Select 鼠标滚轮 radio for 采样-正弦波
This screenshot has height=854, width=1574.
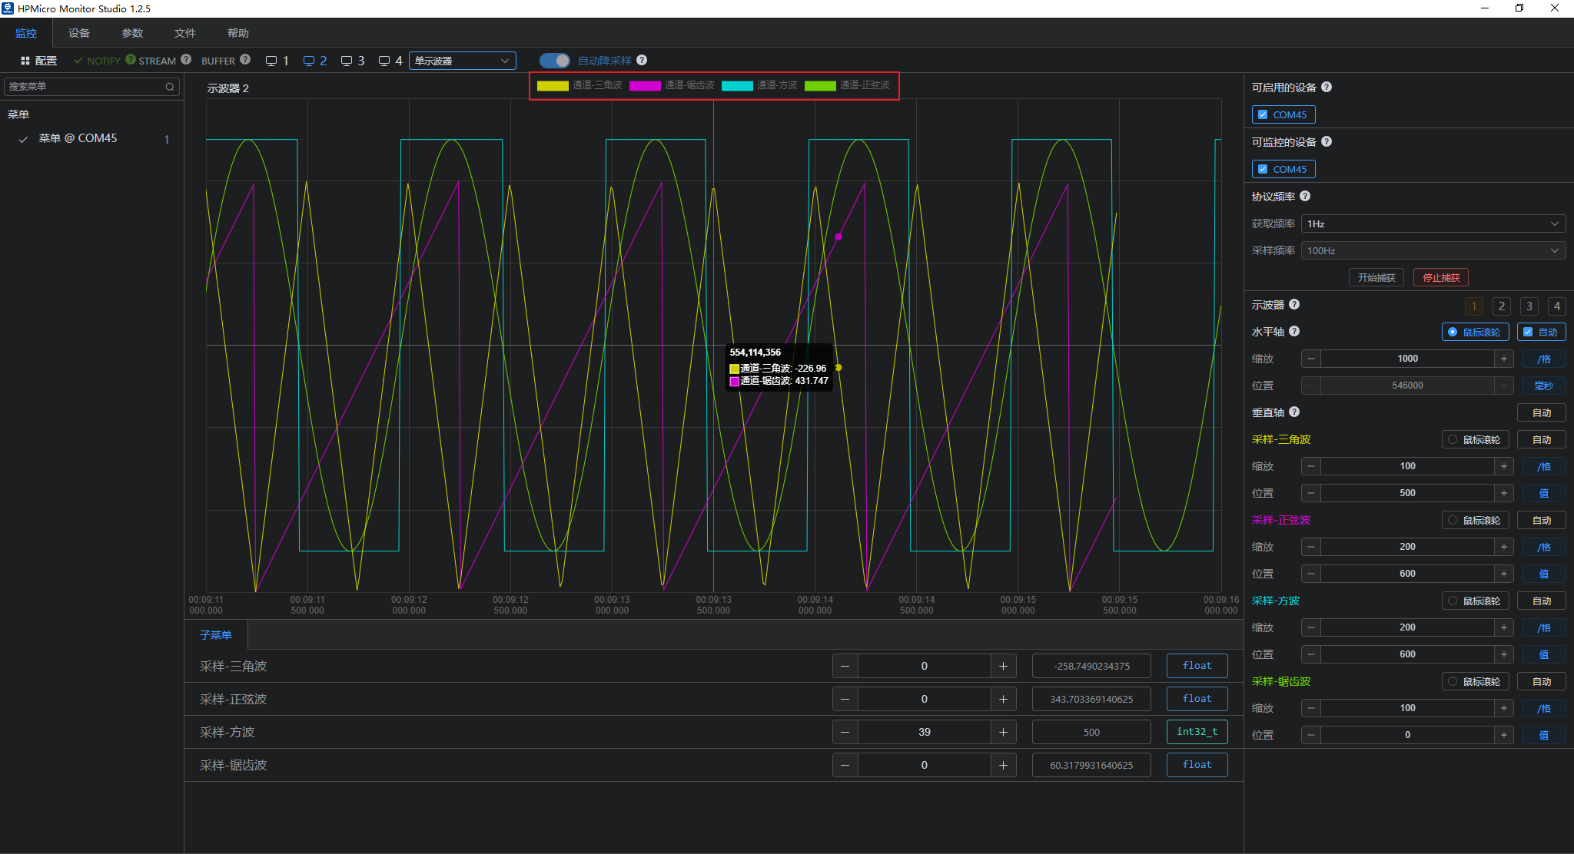tap(1453, 521)
